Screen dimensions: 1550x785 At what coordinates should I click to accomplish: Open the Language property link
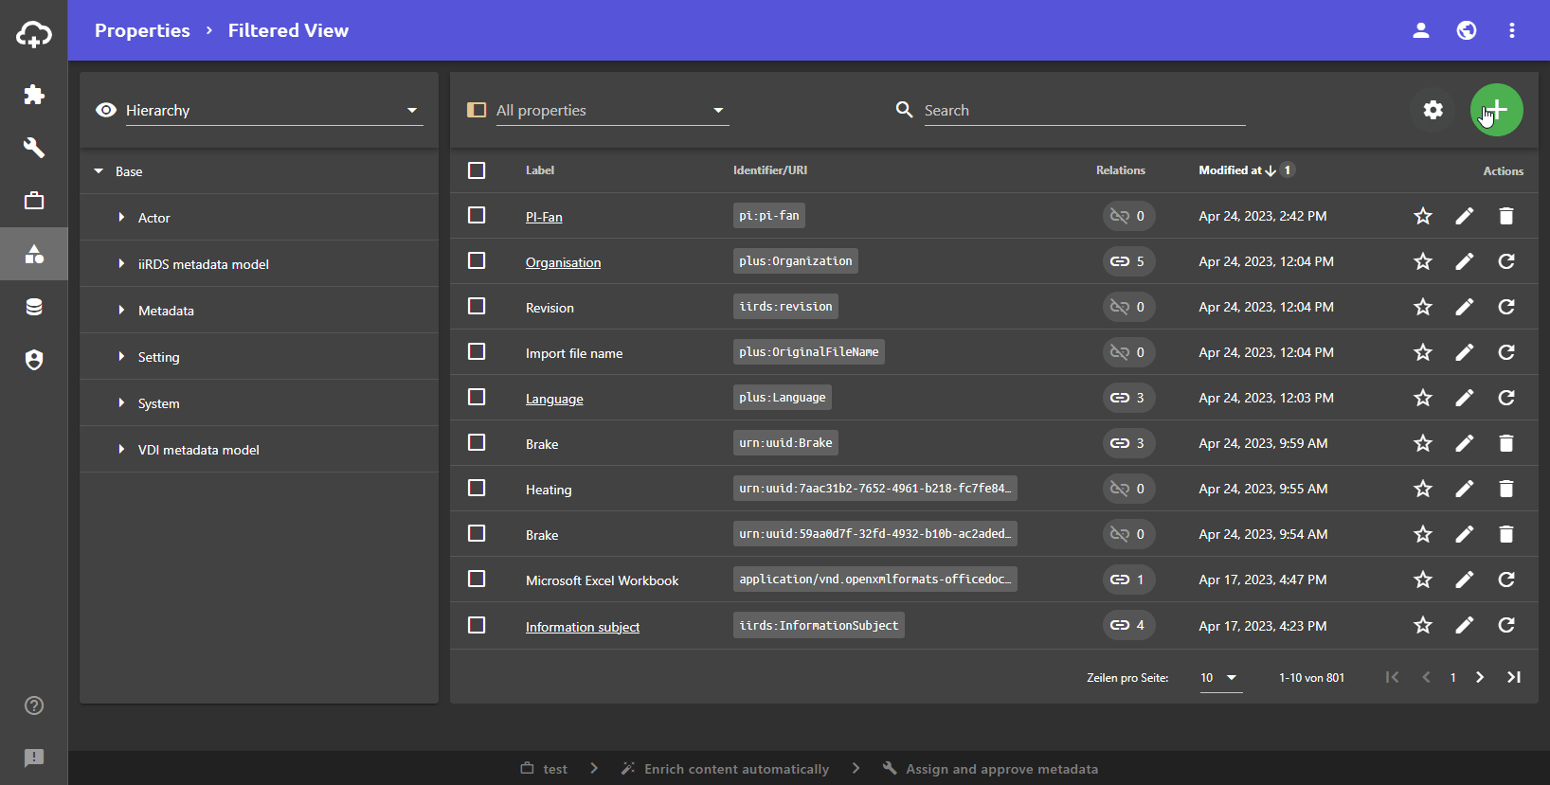[x=554, y=399]
